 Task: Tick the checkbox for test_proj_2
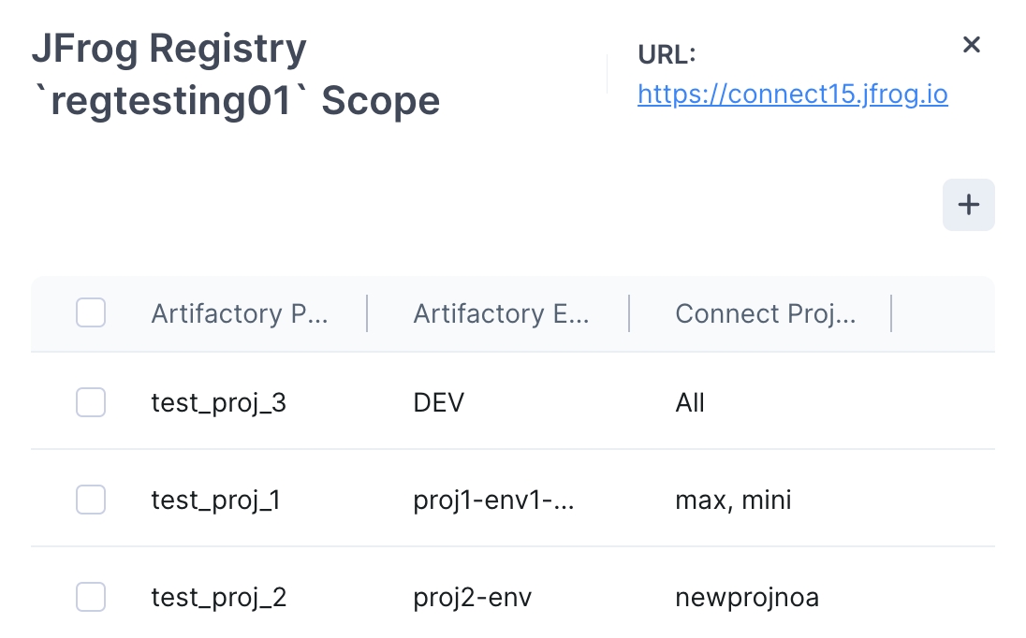[91, 597]
